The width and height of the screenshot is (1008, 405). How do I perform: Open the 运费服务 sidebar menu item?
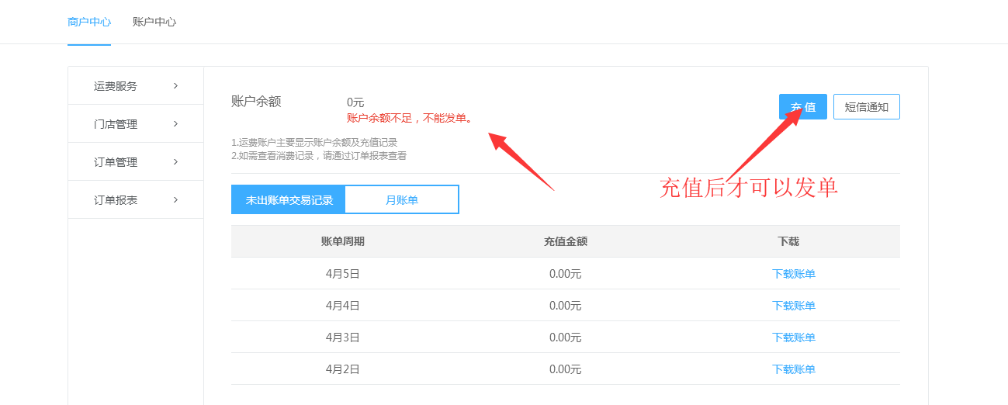[x=136, y=85]
